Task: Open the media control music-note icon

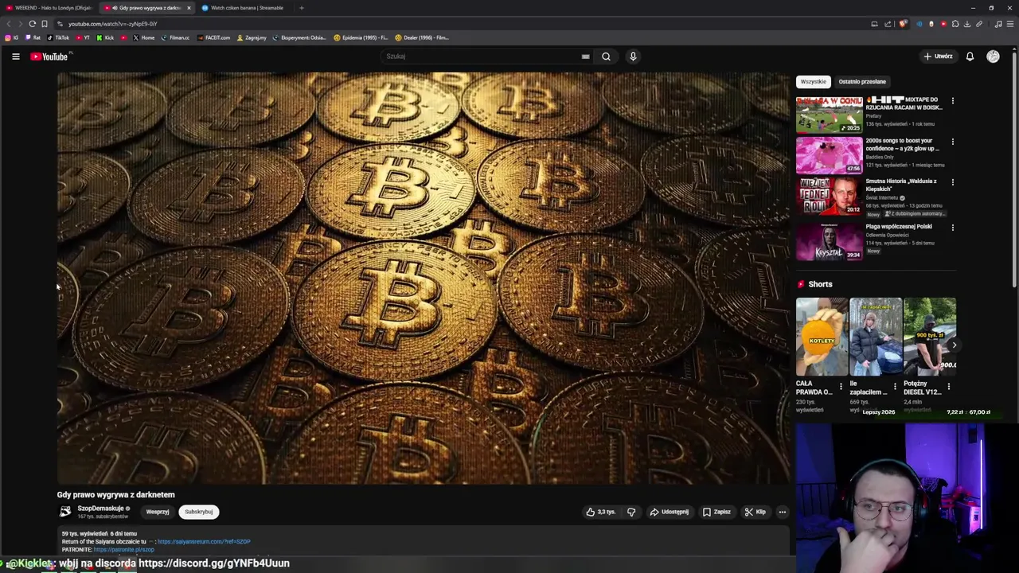Action: [x=998, y=24]
